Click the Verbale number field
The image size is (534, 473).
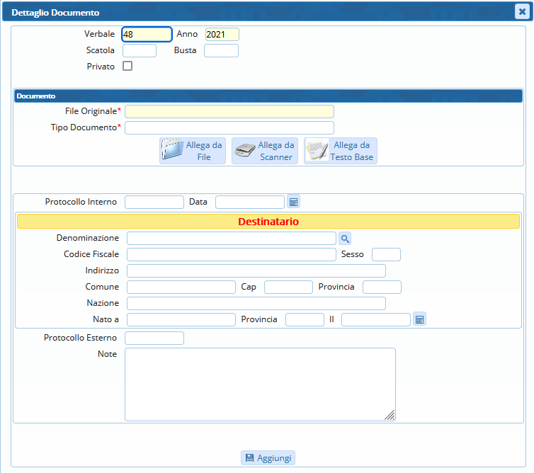pos(147,35)
